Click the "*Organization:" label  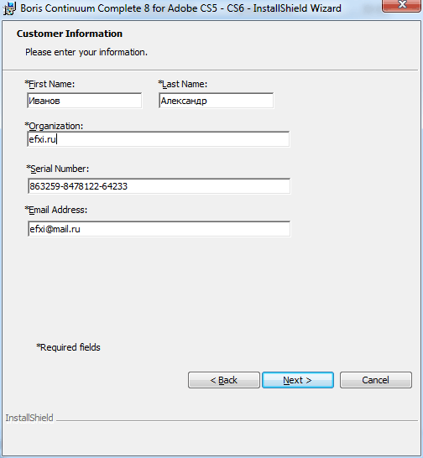[x=54, y=126]
